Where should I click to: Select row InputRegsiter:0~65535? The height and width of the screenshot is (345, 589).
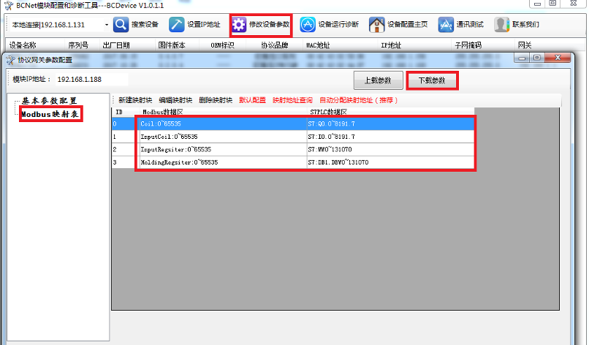[293, 150]
